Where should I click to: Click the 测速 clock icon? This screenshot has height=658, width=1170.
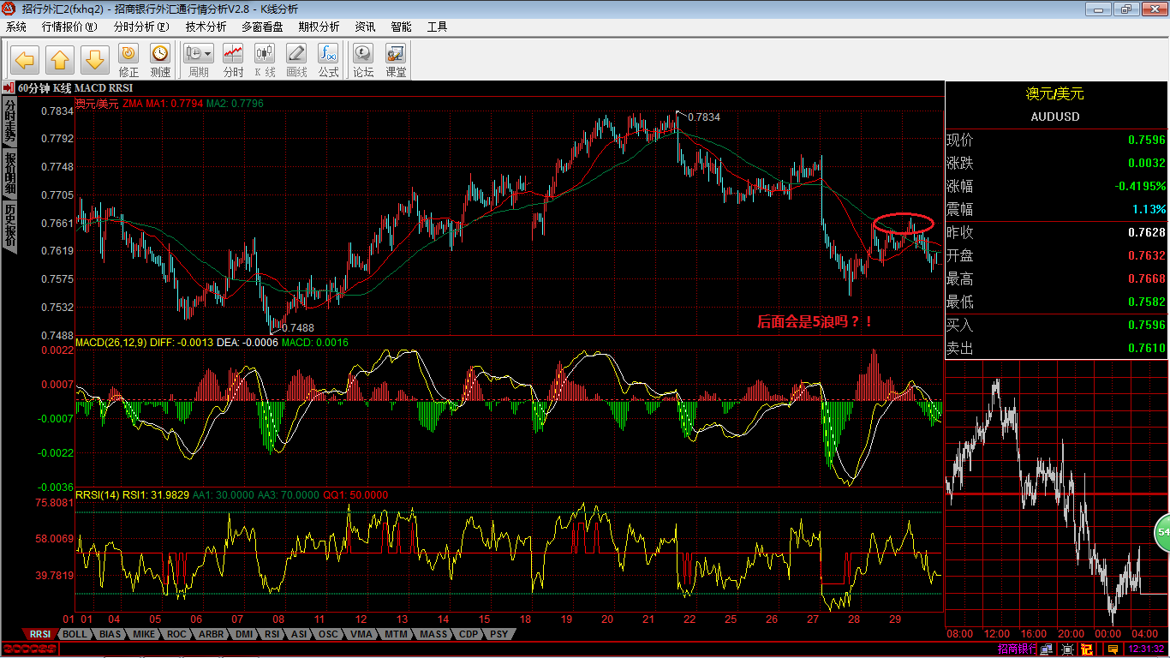coord(160,61)
